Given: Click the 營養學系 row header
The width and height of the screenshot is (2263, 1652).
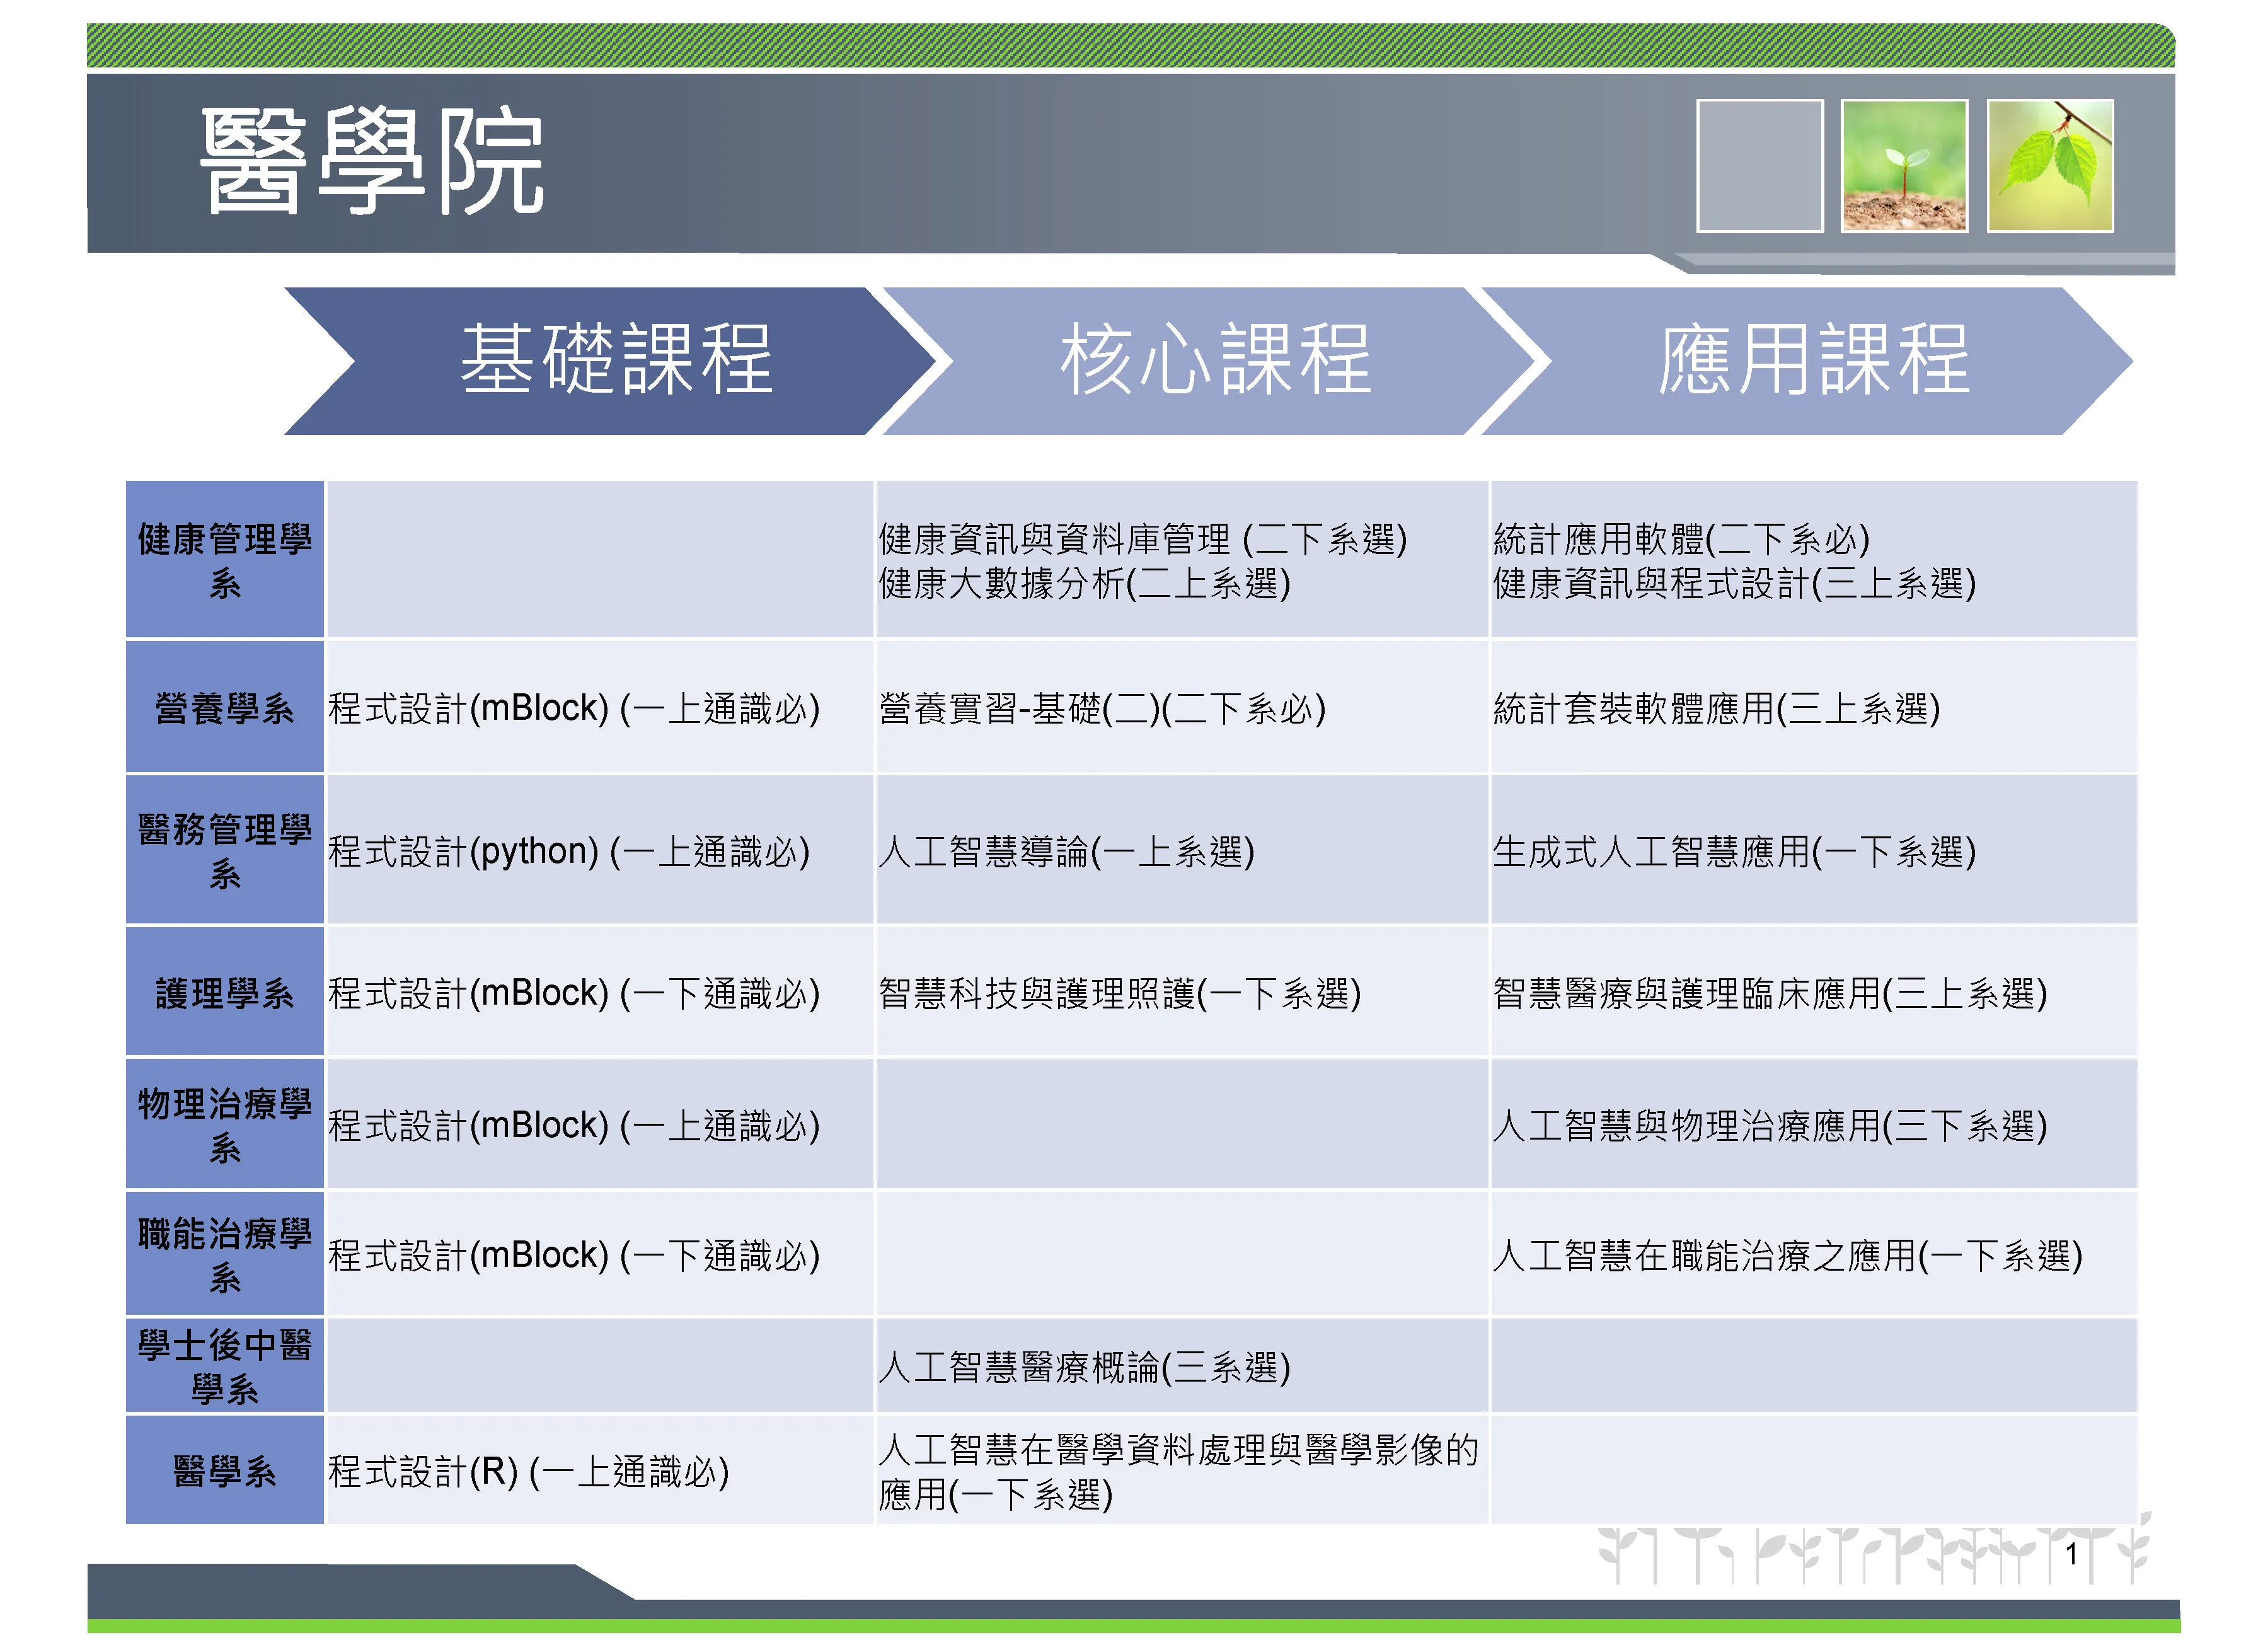Looking at the screenshot, I should tap(225, 708).
